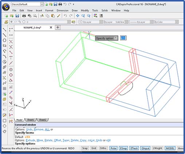Viewport: 185px width, 154px height.
Task: Click the Specify option input field
Action: [123, 38]
